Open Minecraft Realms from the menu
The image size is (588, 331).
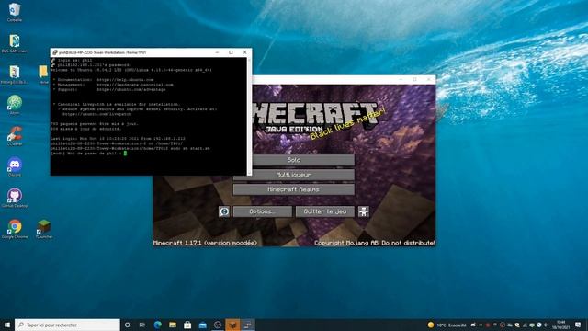(x=294, y=189)
